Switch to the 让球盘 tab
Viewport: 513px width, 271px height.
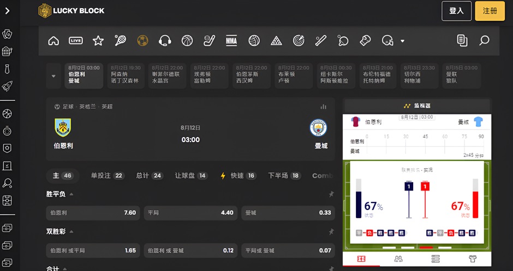pos(190,176)
